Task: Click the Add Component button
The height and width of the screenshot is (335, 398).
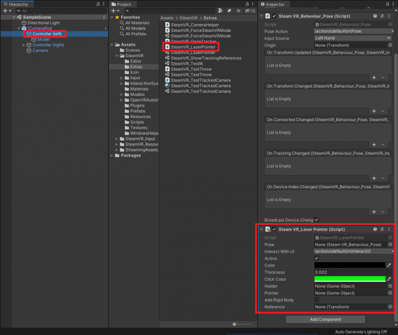Action: pyautogui.click(x=325, y=319)
